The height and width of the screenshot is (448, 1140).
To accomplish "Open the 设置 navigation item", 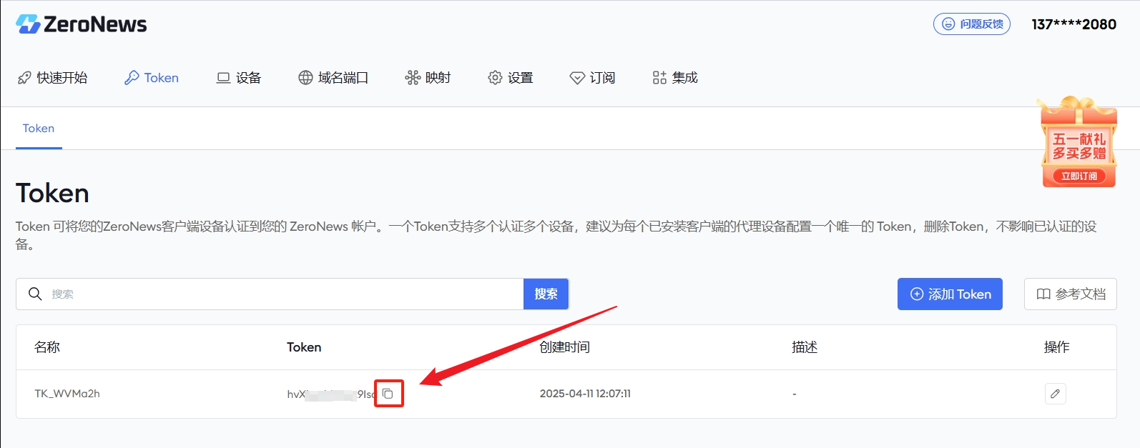I will click(x=511, y=78).
